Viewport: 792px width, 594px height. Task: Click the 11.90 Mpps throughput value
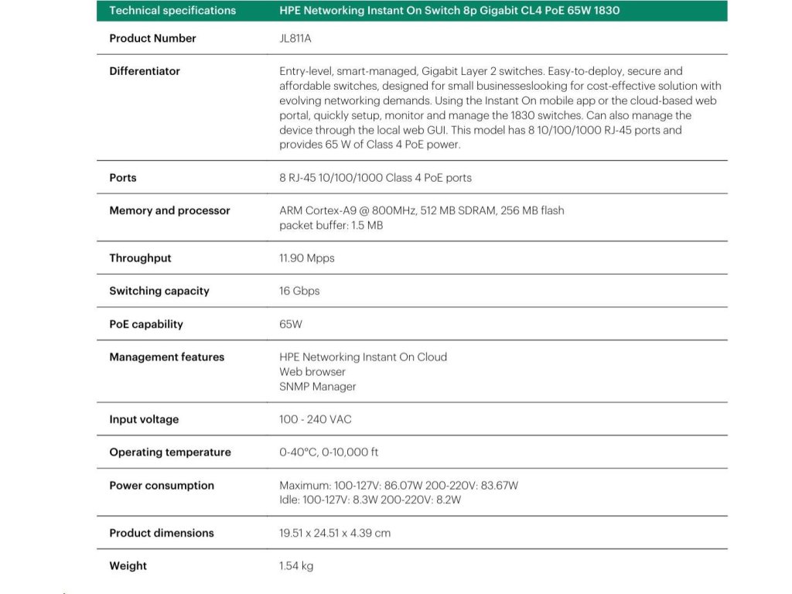click(306, 258)
